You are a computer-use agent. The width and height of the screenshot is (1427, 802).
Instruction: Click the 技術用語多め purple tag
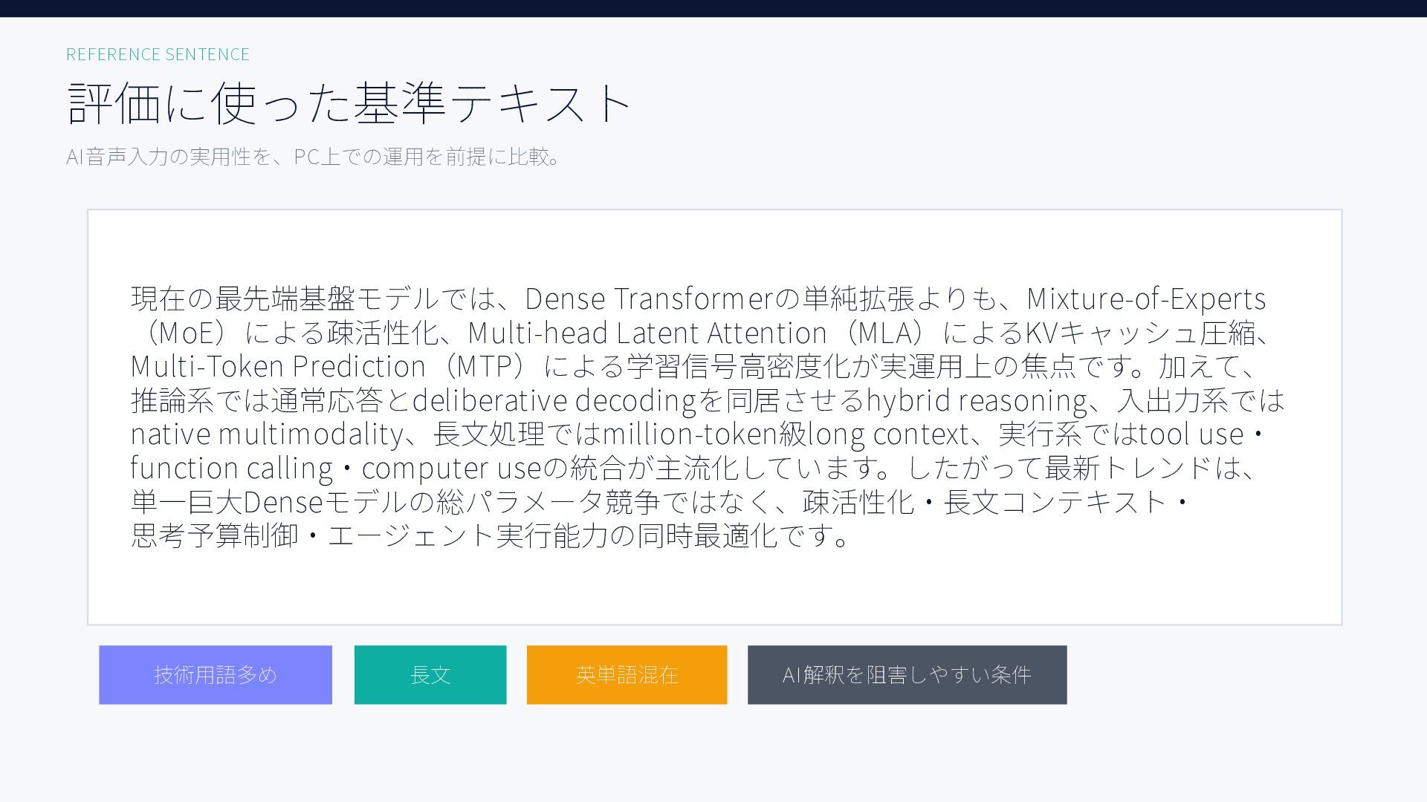215,674
